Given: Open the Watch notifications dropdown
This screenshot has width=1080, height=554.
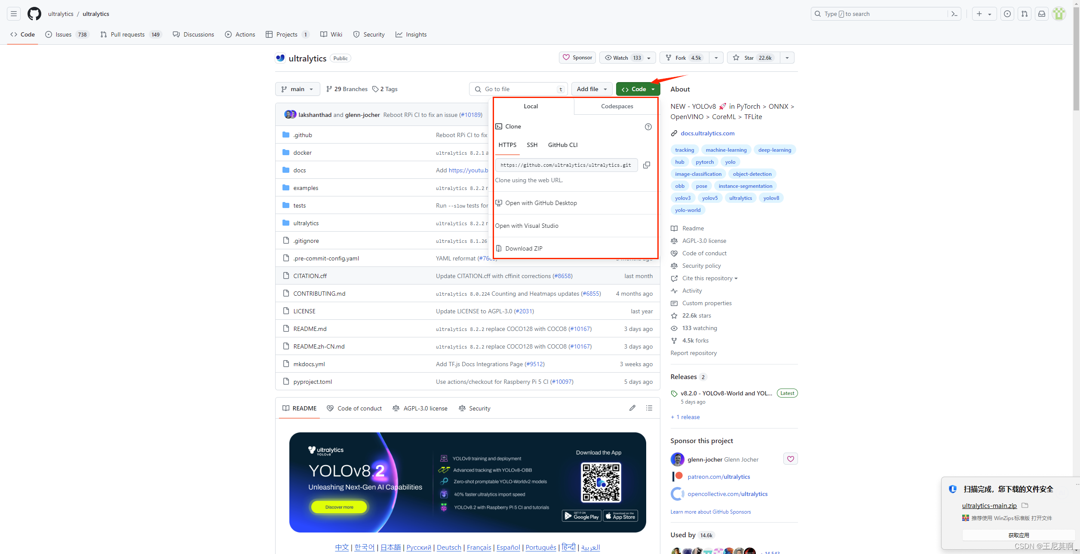Looking at the screenshot, I should pos(627,58).
